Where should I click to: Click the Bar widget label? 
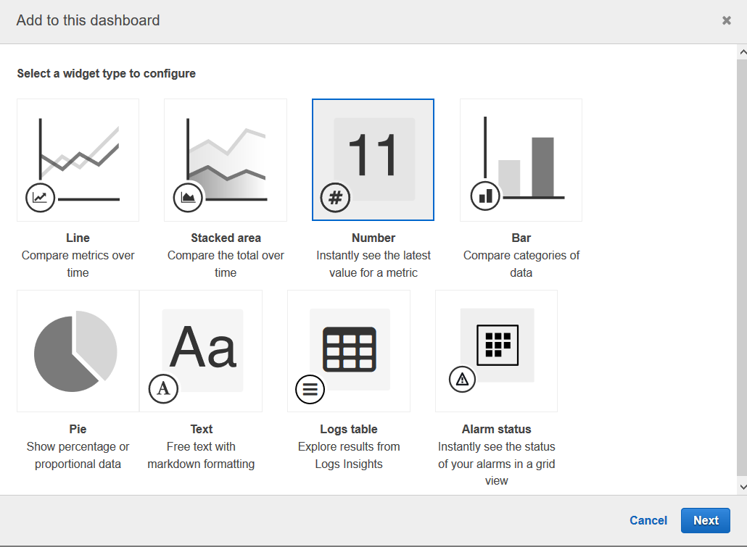tap(521, 238)
